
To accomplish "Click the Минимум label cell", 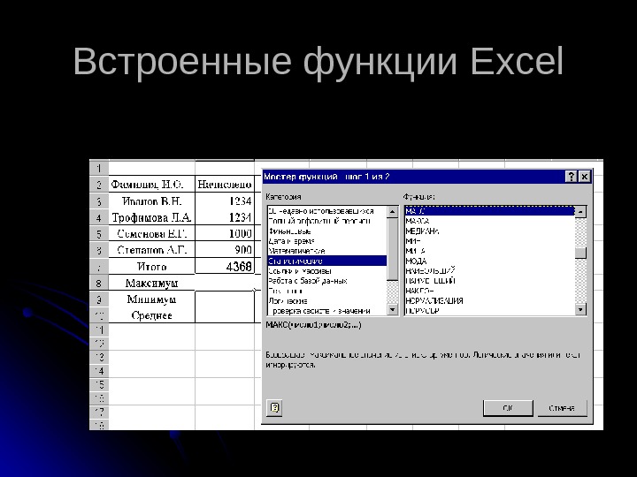I will (x=151, y=299).
